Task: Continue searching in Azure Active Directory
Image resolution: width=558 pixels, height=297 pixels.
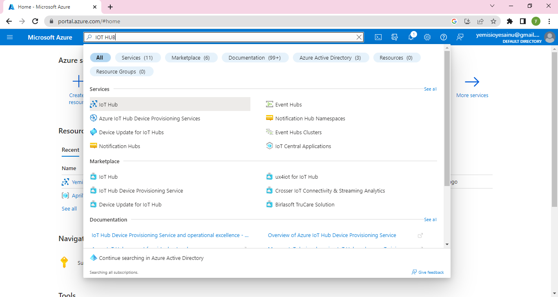Action: pyautogui.click(x=151, y=258)
